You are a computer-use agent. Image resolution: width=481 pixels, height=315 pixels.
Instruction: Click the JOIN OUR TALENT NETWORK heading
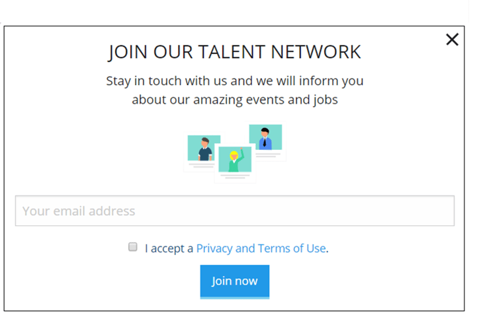pos(235,52)
